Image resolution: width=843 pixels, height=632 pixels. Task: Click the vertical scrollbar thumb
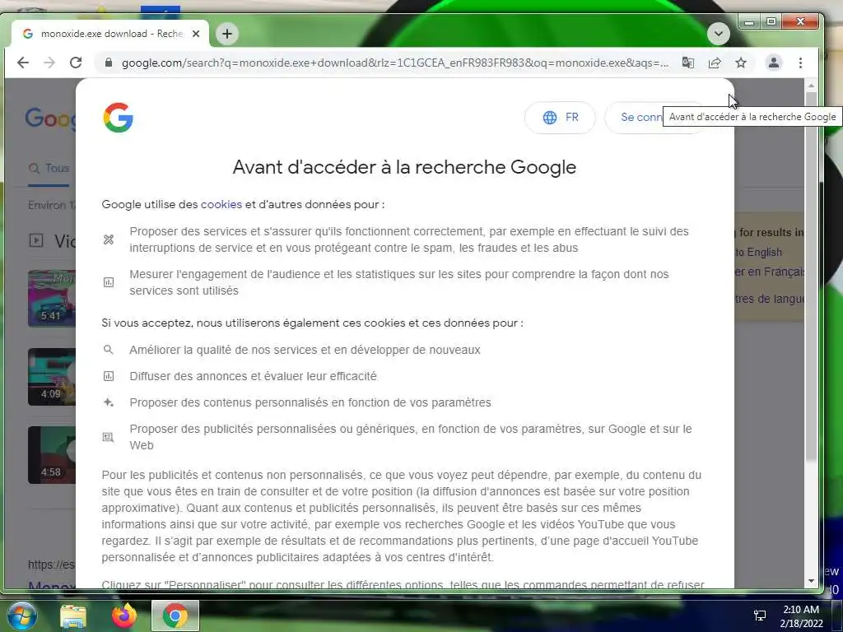tap(811, 276)
